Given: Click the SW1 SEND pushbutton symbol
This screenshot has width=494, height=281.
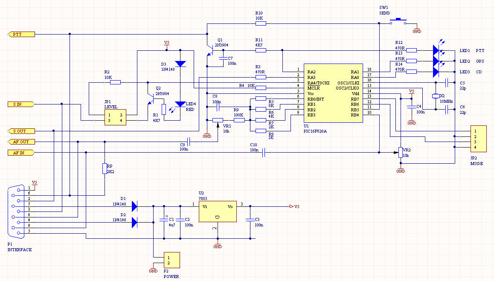Looking at the screenshot, I should (x=398, y=21).
